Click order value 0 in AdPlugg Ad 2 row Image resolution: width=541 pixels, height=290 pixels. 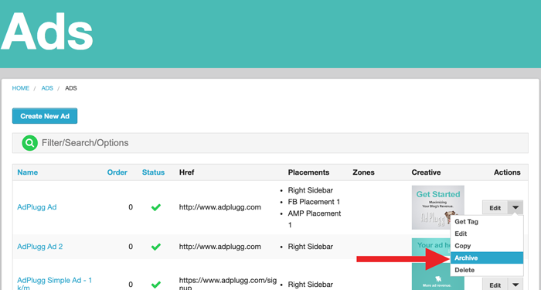pyautogui.click(x=131, y=247)
